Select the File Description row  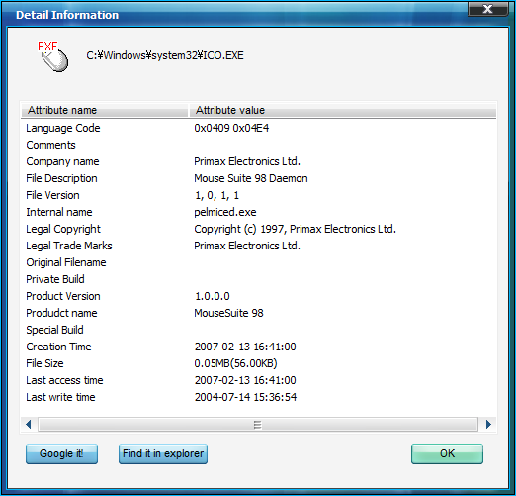coord(258,178)
